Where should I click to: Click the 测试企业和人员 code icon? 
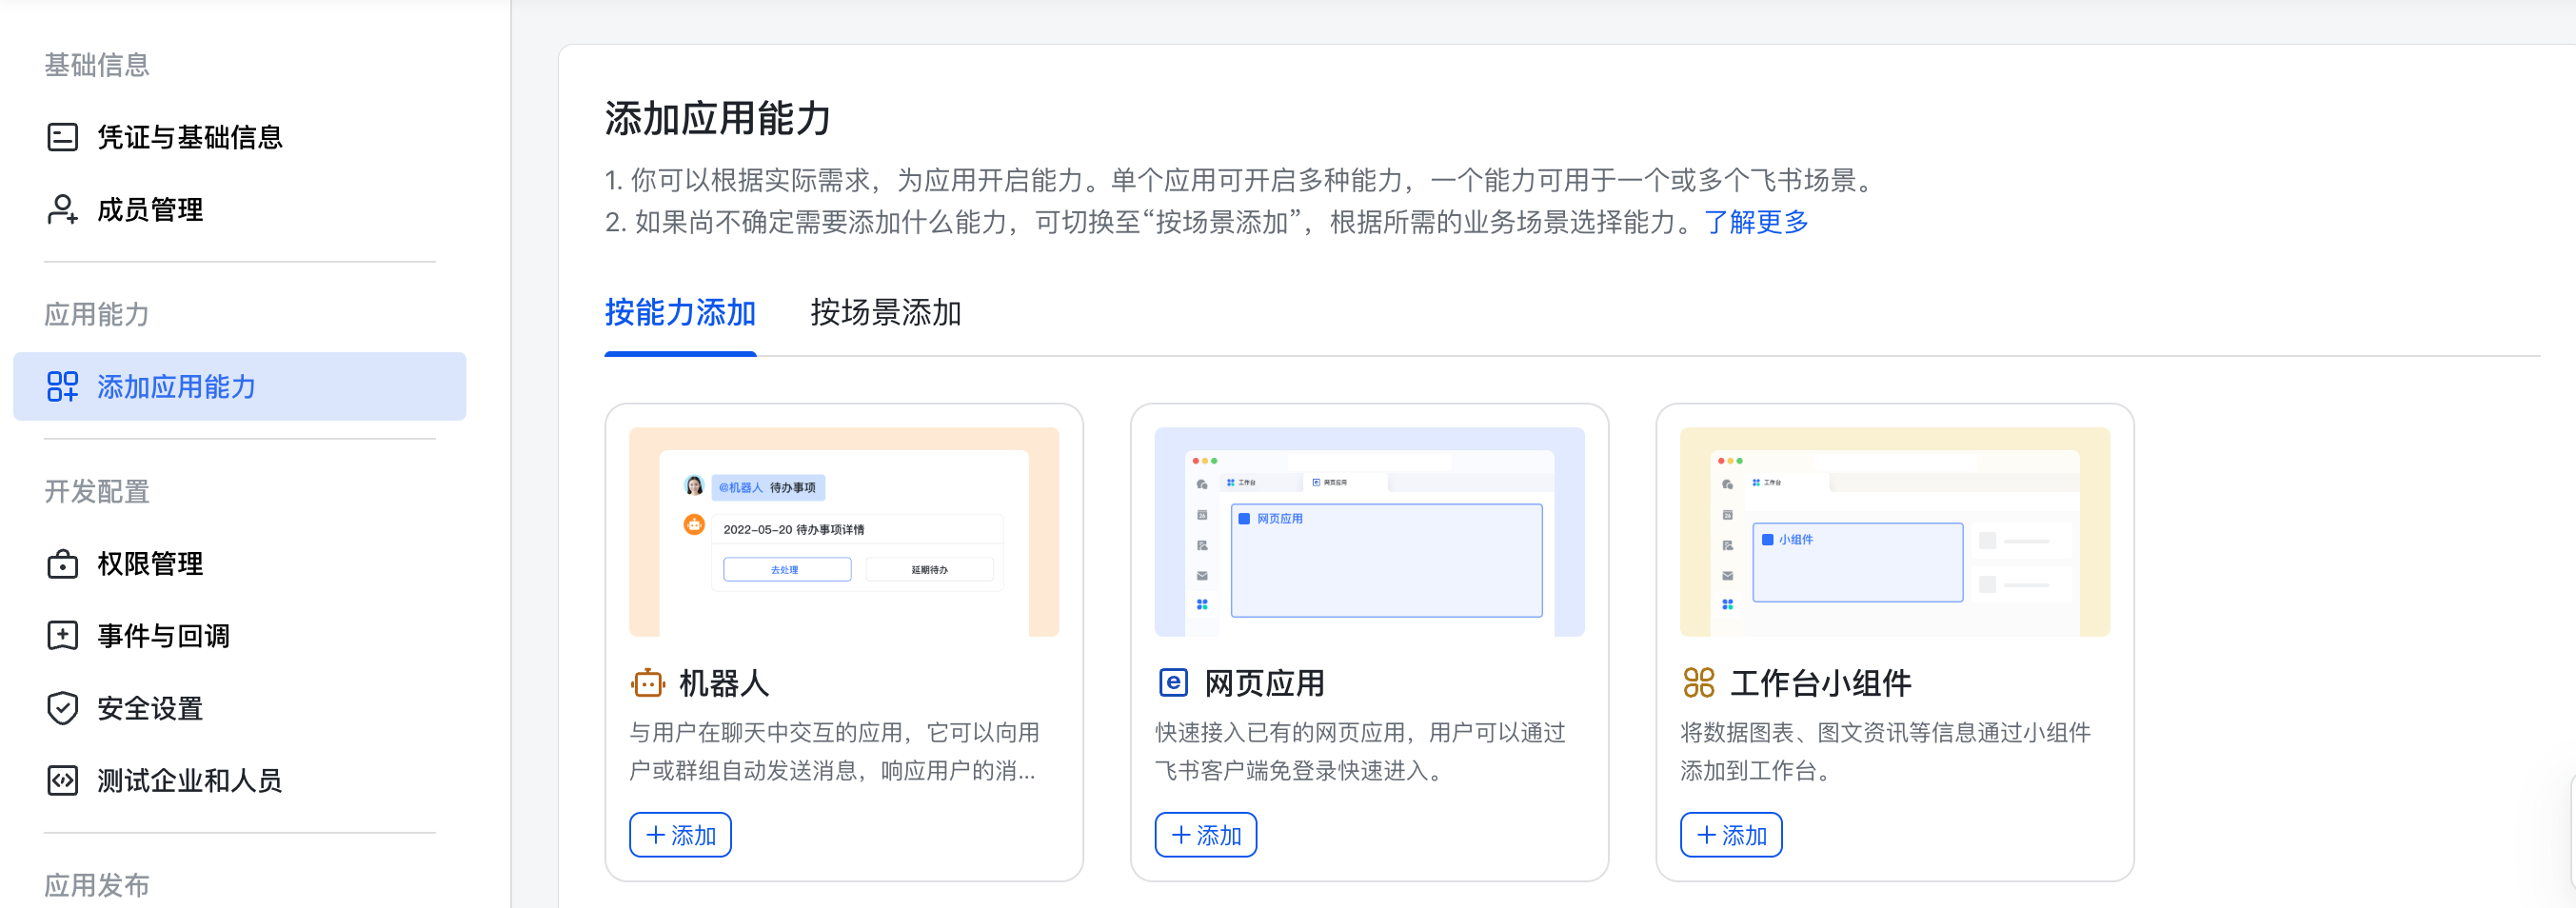(62, 780)
